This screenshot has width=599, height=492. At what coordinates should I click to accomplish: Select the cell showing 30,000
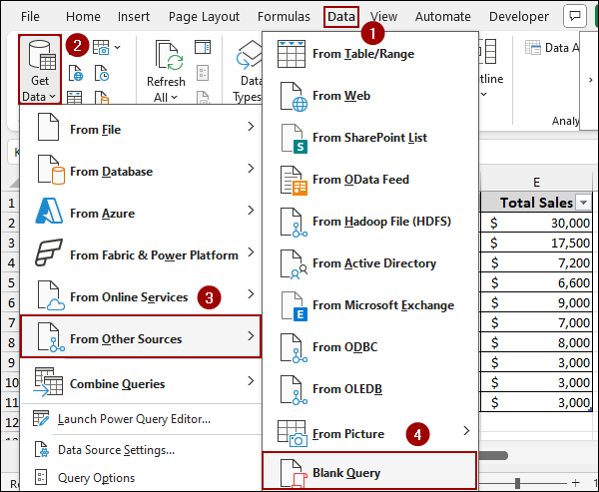(x=536, y=223)
